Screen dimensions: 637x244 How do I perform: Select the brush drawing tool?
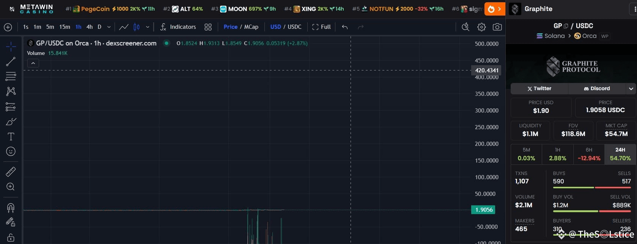point(11,122)
